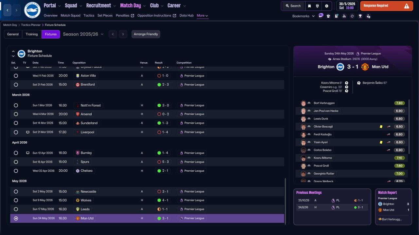The image size is (419, 235).
Task: Switch to the Training tab
Action: point(32,34)
